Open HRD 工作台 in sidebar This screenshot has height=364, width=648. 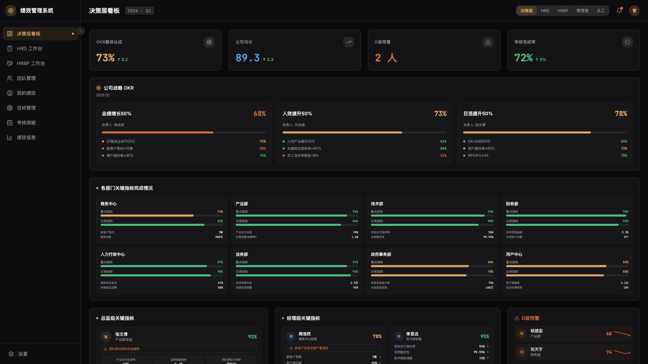[x=30, y=49]
